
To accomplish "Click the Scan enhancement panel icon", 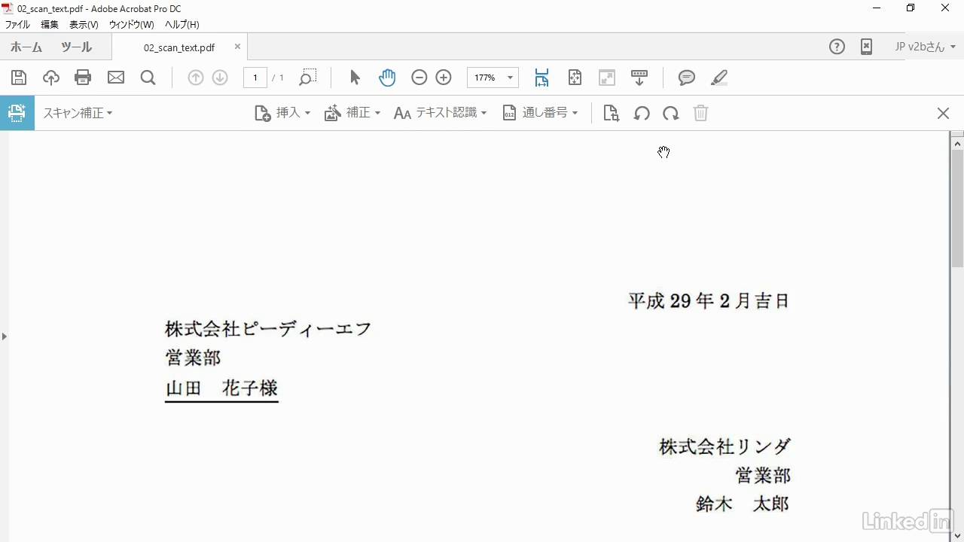I will (17, 113).
